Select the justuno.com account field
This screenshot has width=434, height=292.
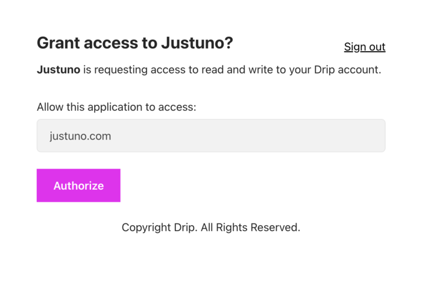click(210, 136)
